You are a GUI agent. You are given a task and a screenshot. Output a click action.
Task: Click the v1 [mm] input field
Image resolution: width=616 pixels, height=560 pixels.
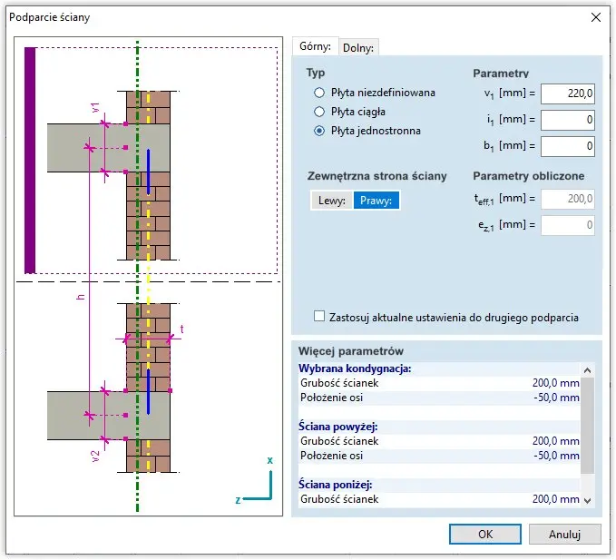[568, 93]
